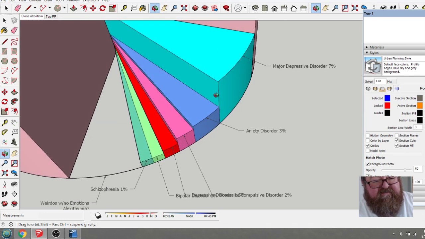Switch to Front view house icon
Screen dimensions: 425x239
click(x=274, y=8)
